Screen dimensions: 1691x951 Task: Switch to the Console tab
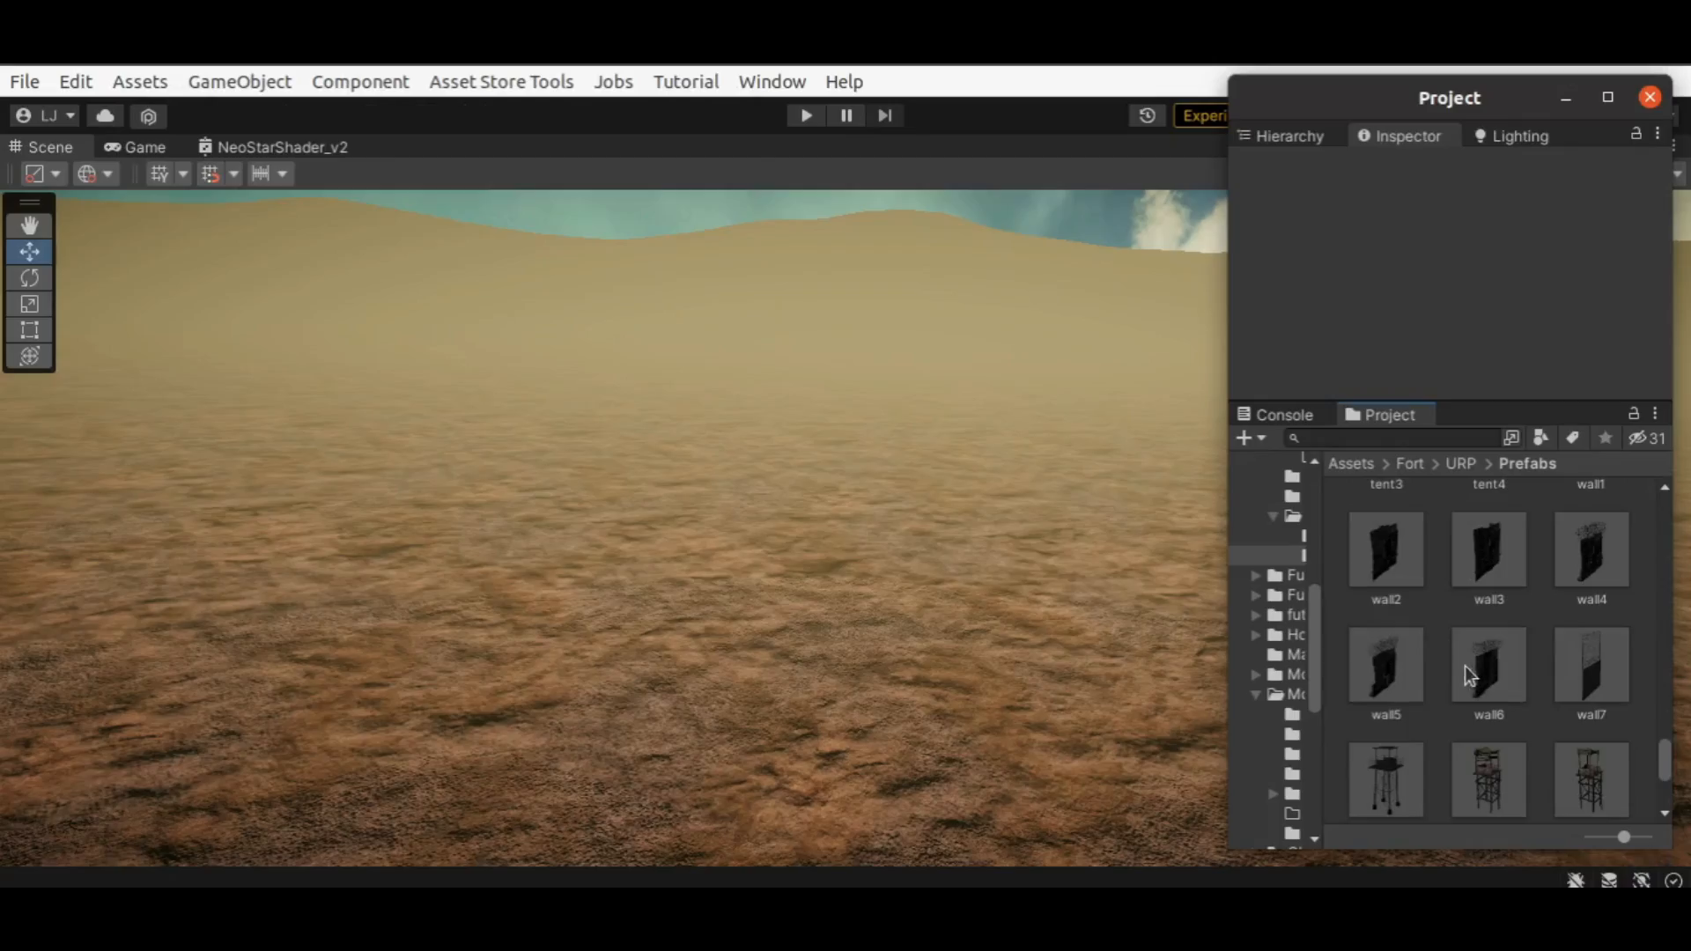(1275, 414)
